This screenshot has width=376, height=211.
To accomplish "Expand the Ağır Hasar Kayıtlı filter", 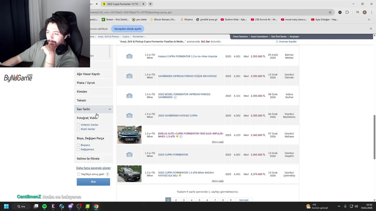I will pyautogui.click(x=93, y=74).
